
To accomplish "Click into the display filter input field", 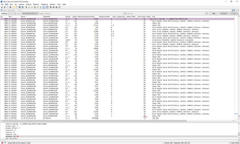I will 117,10.
